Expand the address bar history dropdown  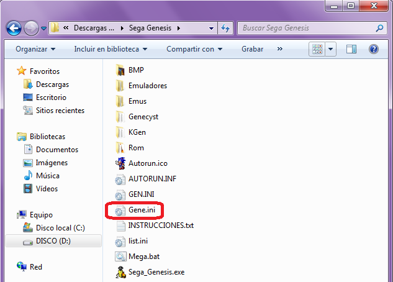[211, 29]
